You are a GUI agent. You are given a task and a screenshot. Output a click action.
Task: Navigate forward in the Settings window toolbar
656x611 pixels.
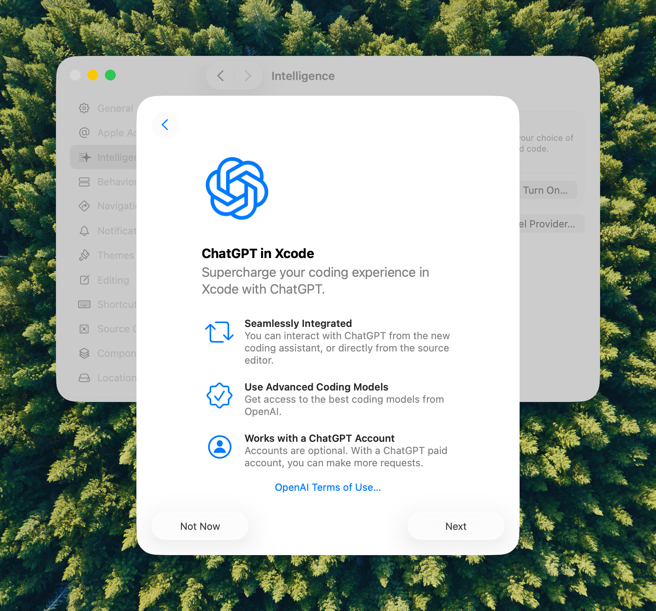[x=248, y=76]
